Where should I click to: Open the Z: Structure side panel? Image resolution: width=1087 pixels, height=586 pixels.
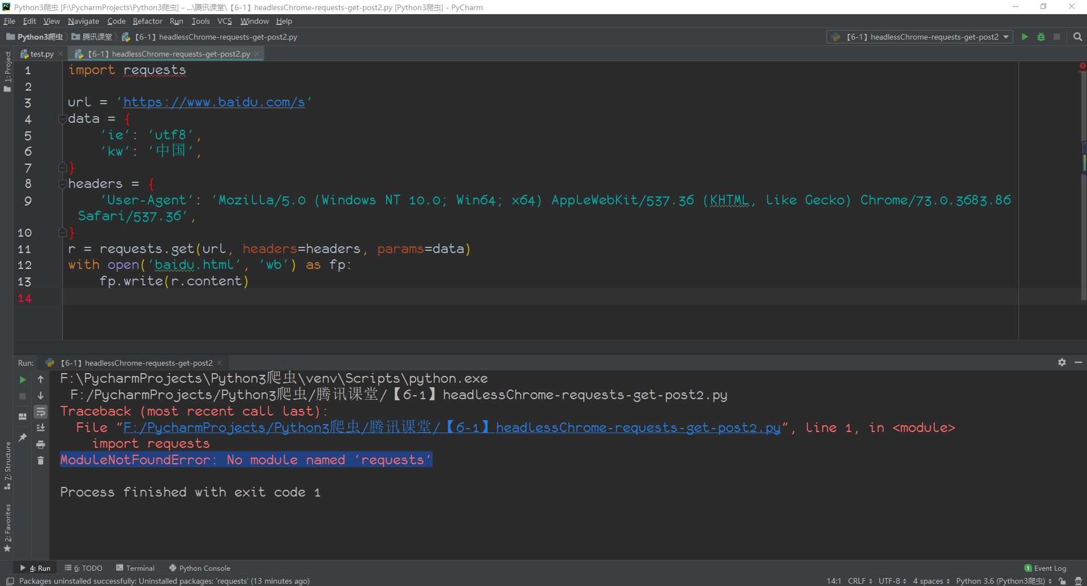(x=7, y=465)
